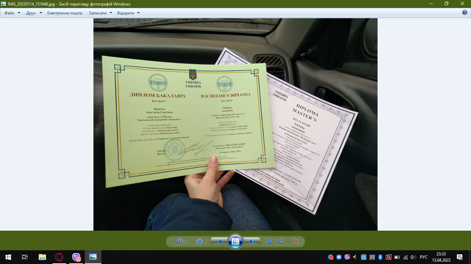This screenshot has height=264, width=471.
Task: Open the clock showing 23:33
Action: pyautogui.click(x=441, y=257)
